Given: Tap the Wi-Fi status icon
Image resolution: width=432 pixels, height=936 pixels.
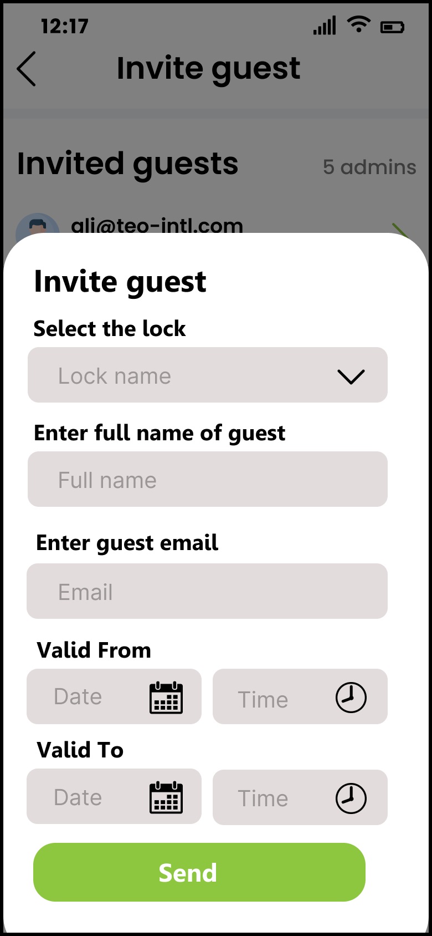Looking at the screenshot, I should pyautogui.click(x=358, y=25).
